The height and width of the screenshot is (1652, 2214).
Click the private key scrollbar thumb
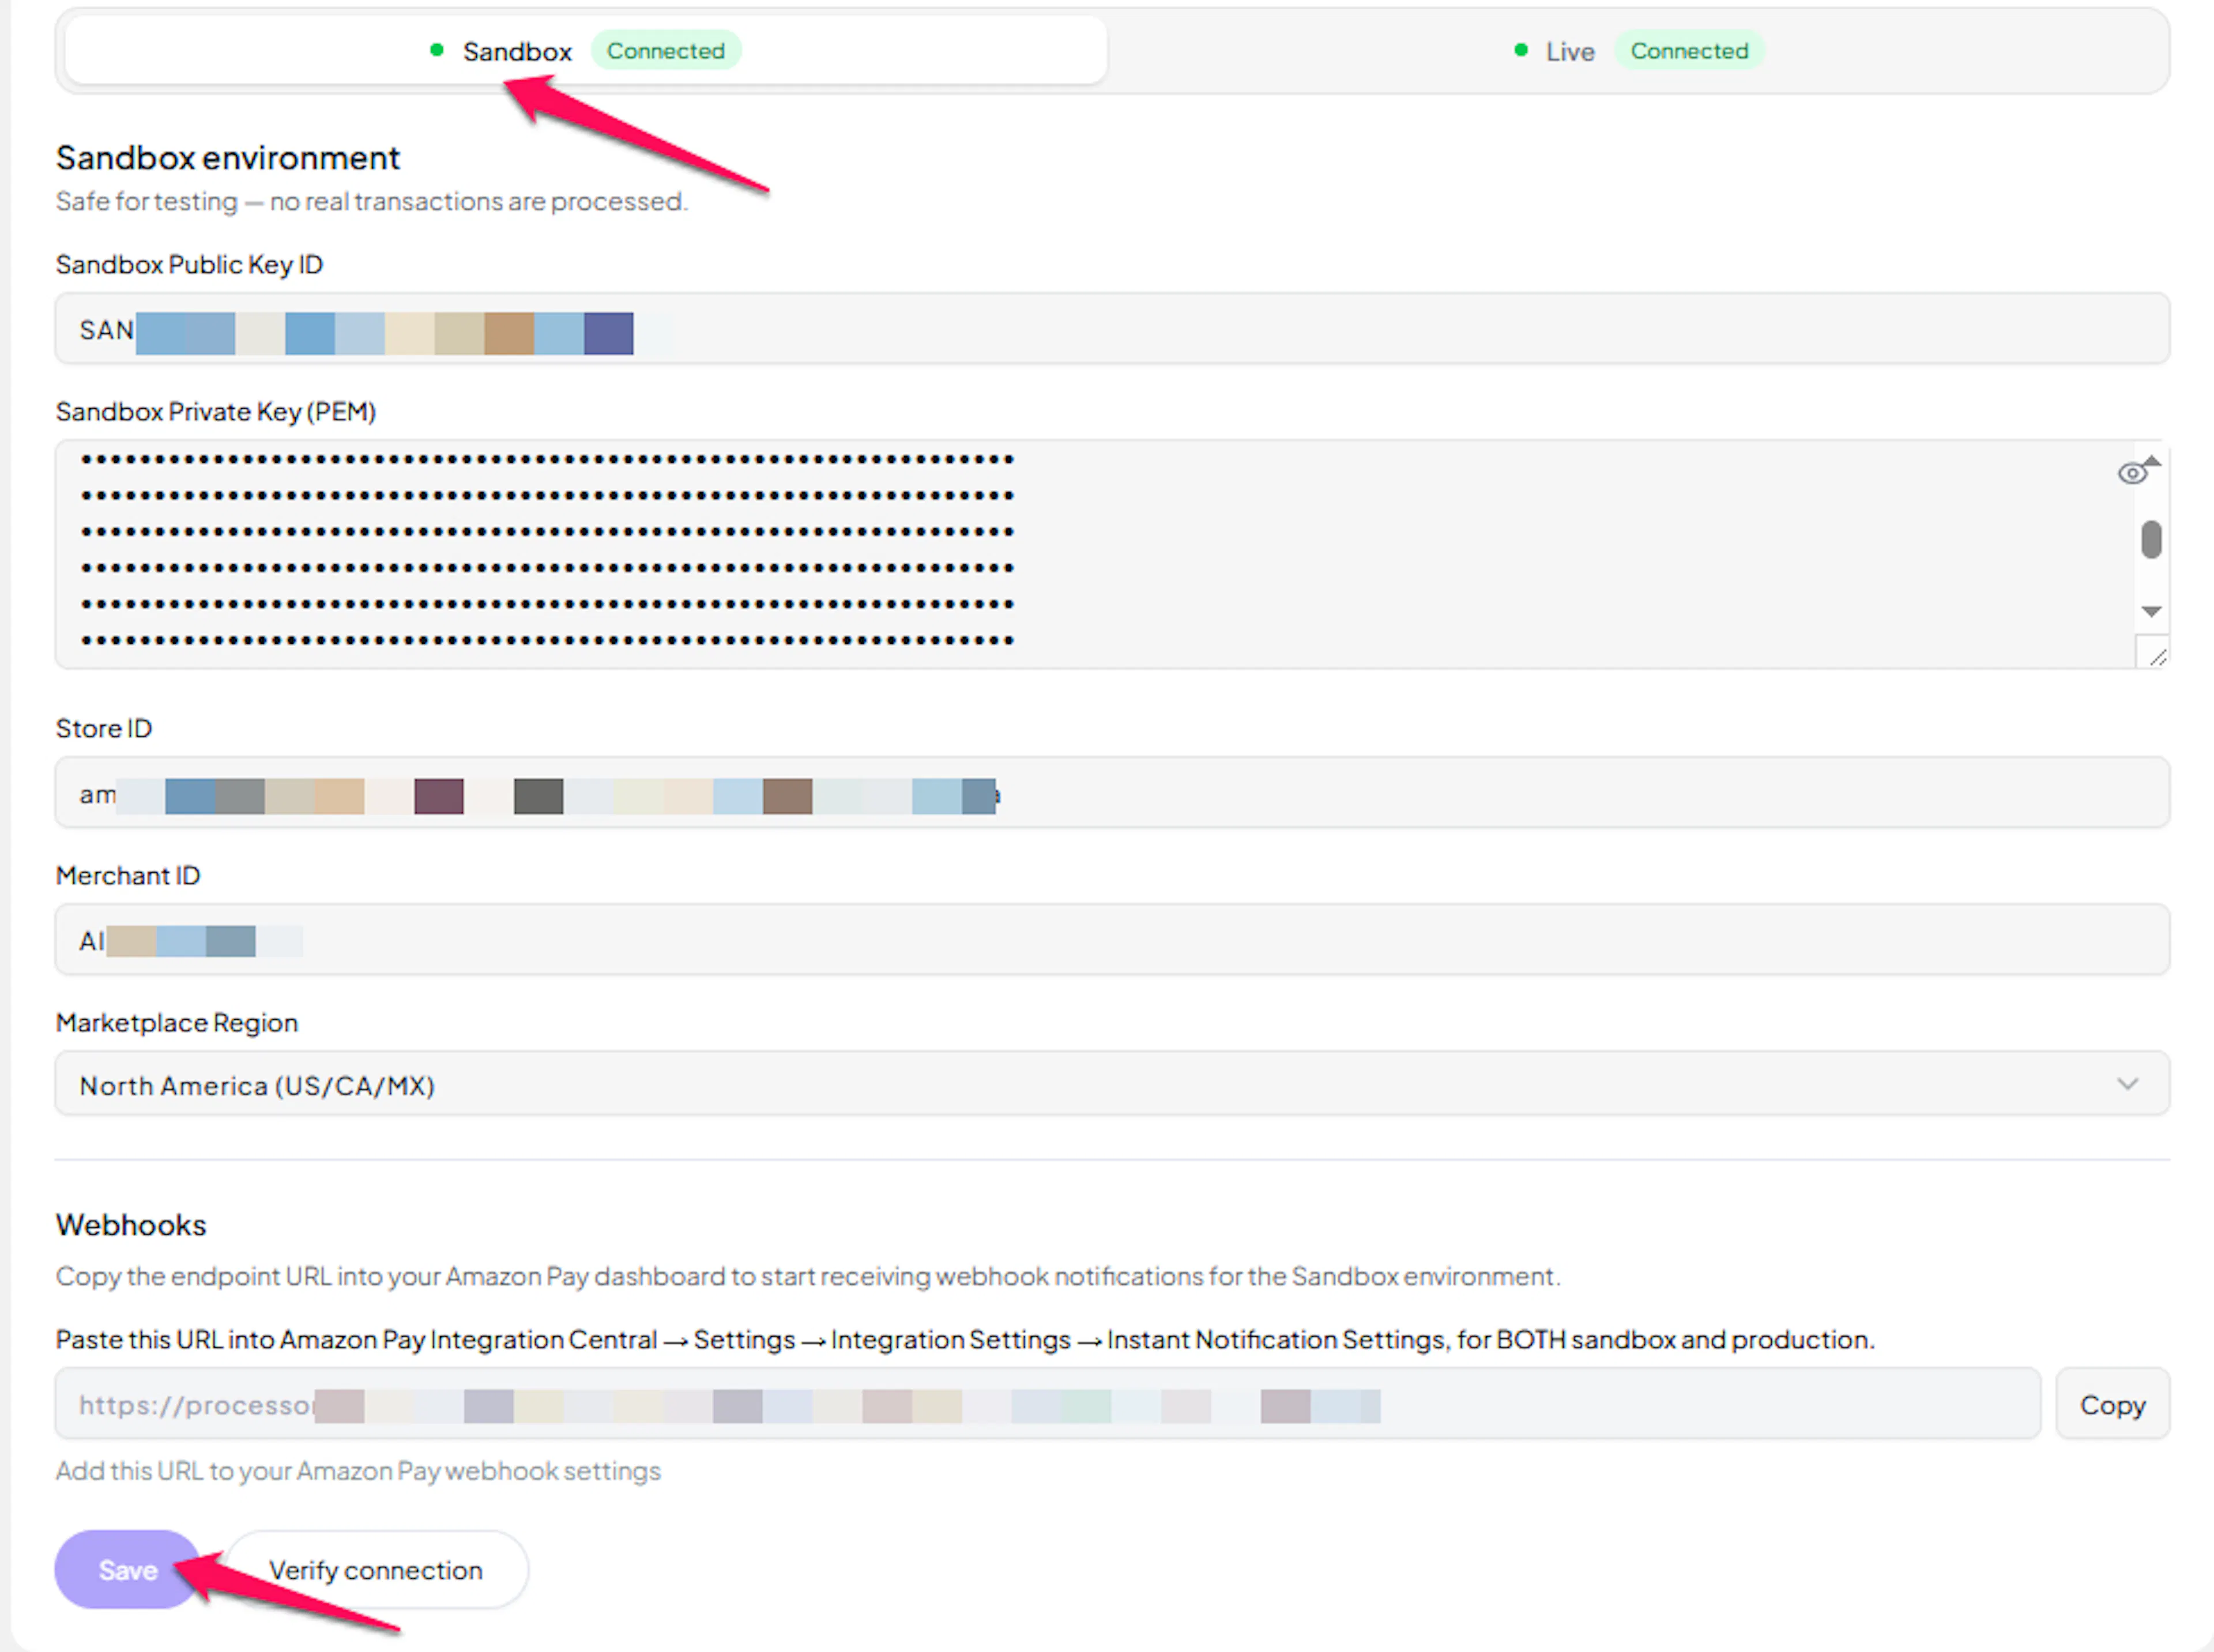[x=2152, y=540]
